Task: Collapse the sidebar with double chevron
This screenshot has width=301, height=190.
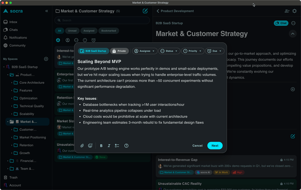Action: pos(47,11)
